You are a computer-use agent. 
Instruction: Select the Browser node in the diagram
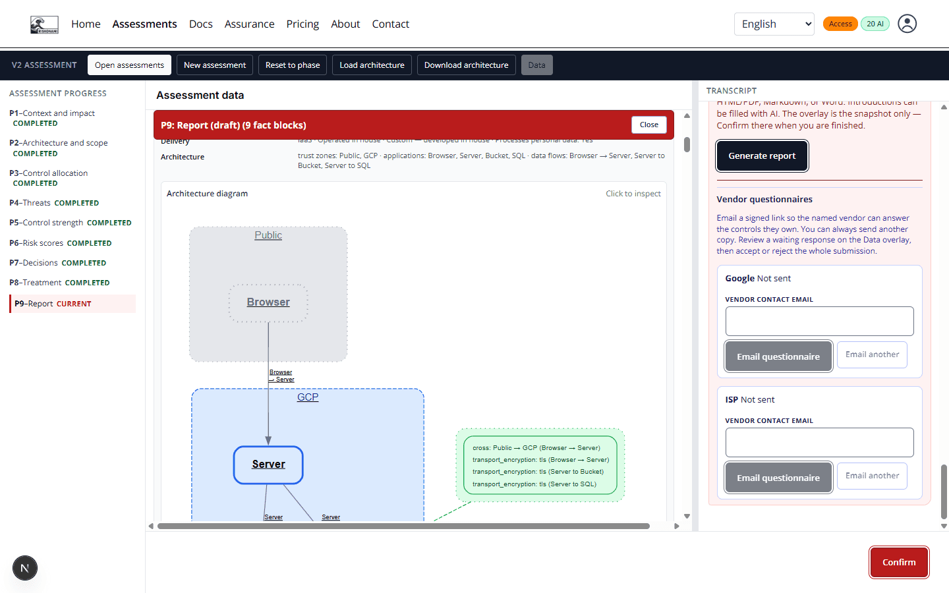268,302
